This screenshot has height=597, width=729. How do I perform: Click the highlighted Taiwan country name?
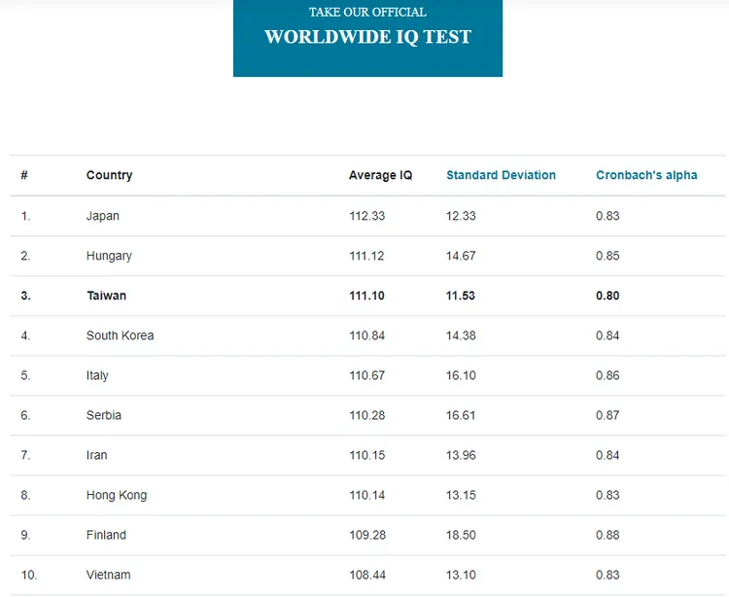pos(106,296)
